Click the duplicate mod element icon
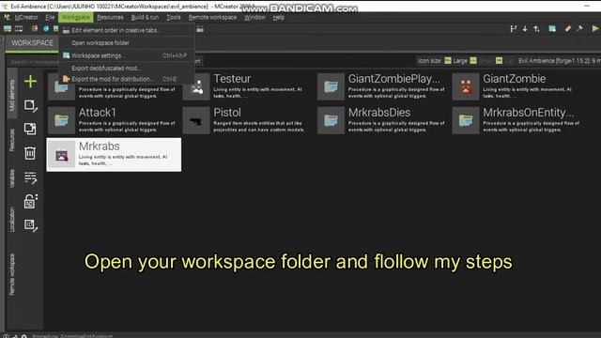 pyautogui.click(x=30, y=129)
